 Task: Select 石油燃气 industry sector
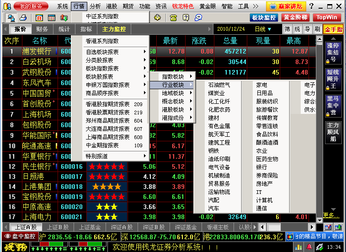[219, 85]
